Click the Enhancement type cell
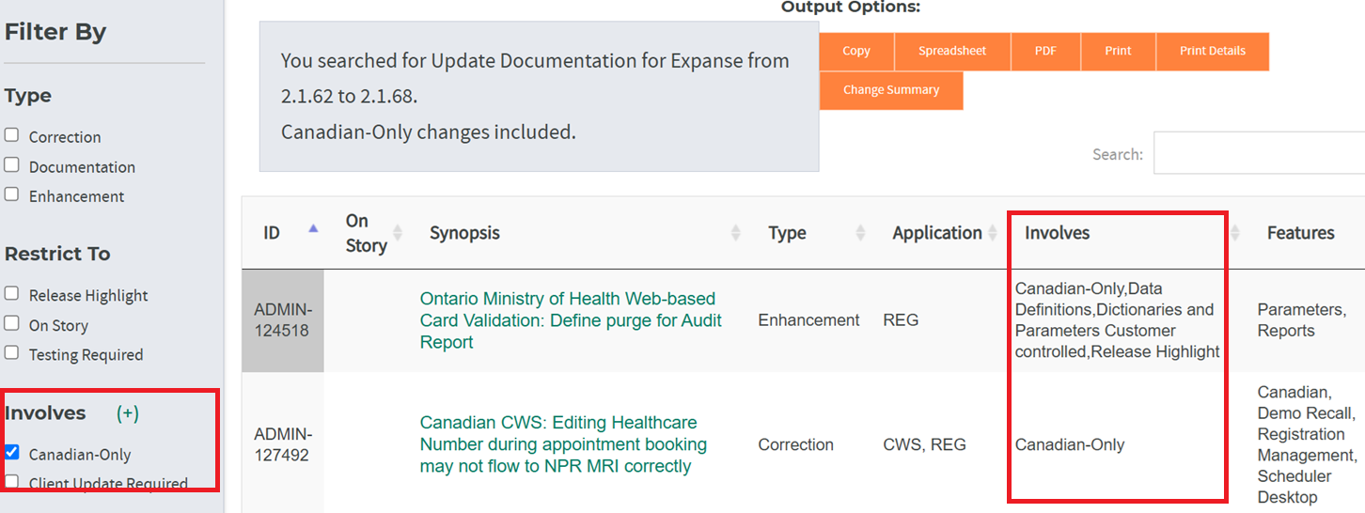The image size is (1365, 513). click(x=808, y=320)
